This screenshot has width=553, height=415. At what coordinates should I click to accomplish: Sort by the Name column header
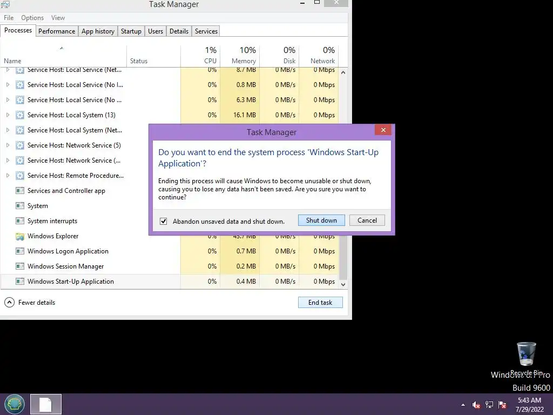pos(64,56)
